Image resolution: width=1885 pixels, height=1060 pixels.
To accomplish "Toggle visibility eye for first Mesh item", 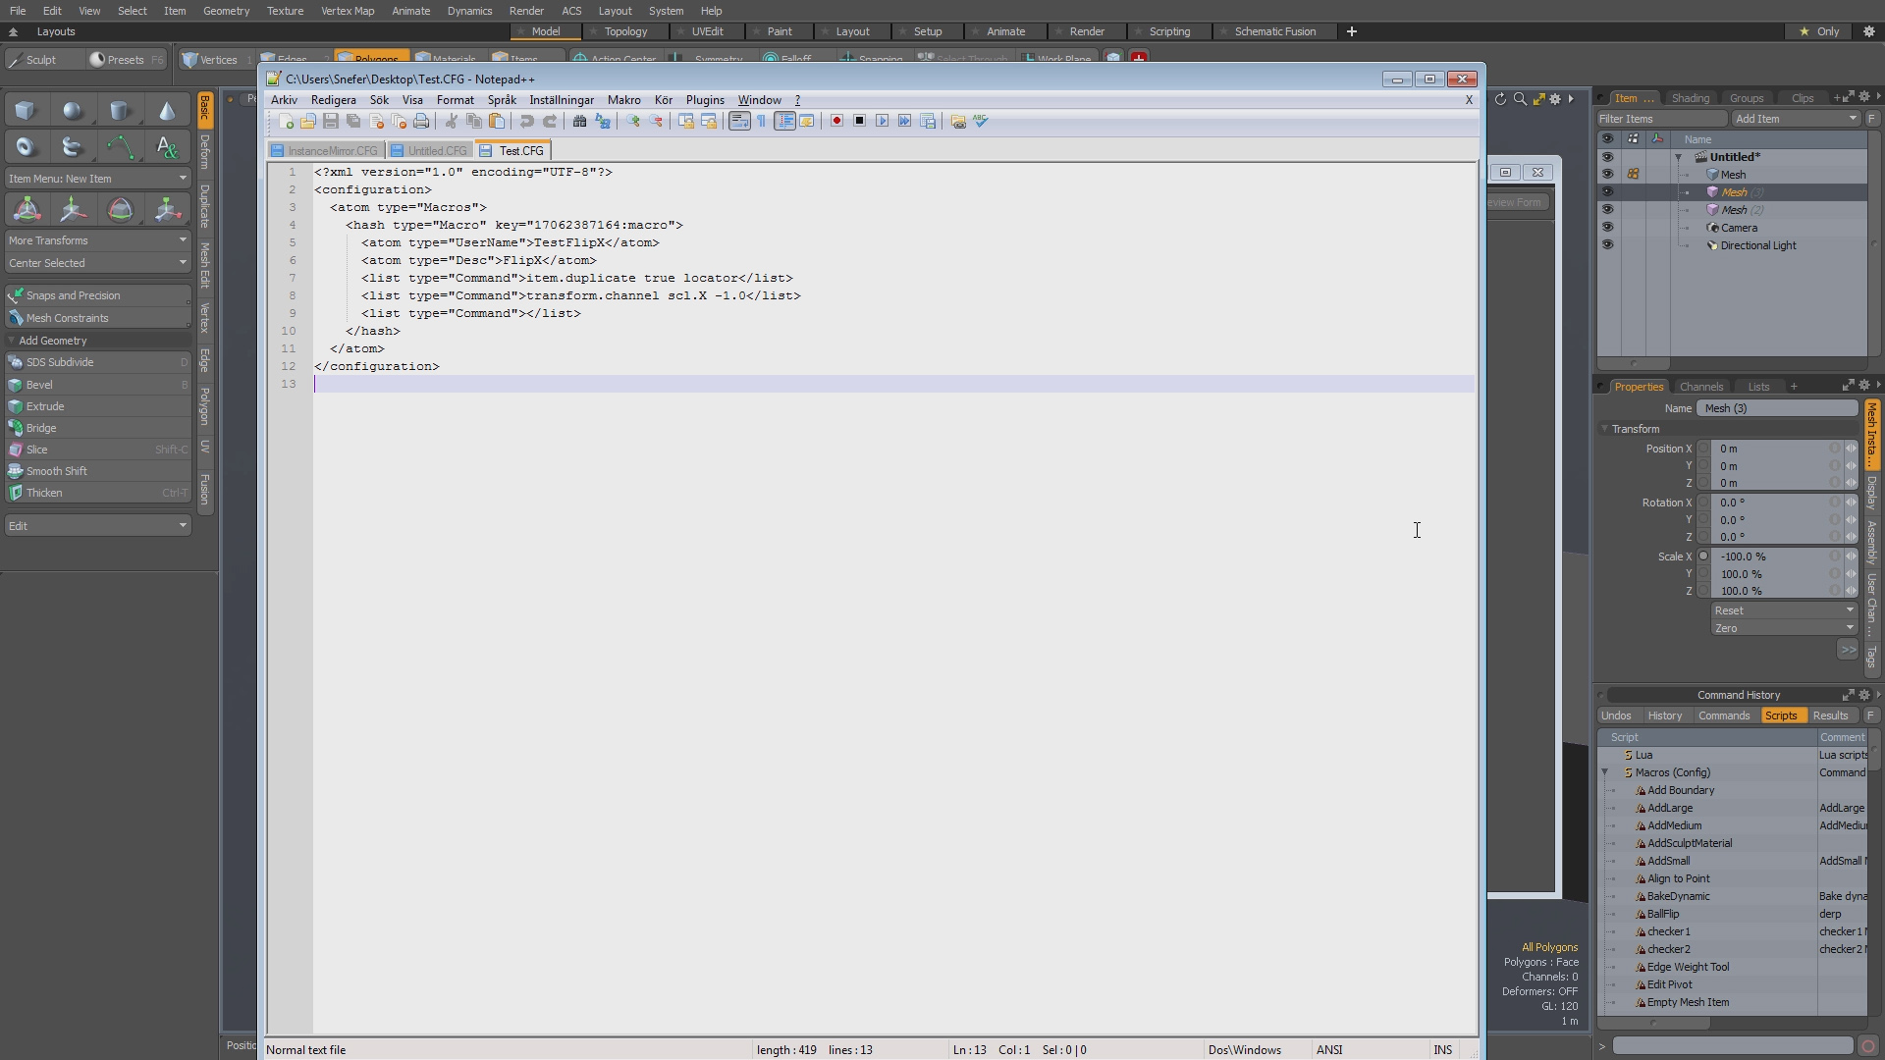I will (x=1607, y=175).
